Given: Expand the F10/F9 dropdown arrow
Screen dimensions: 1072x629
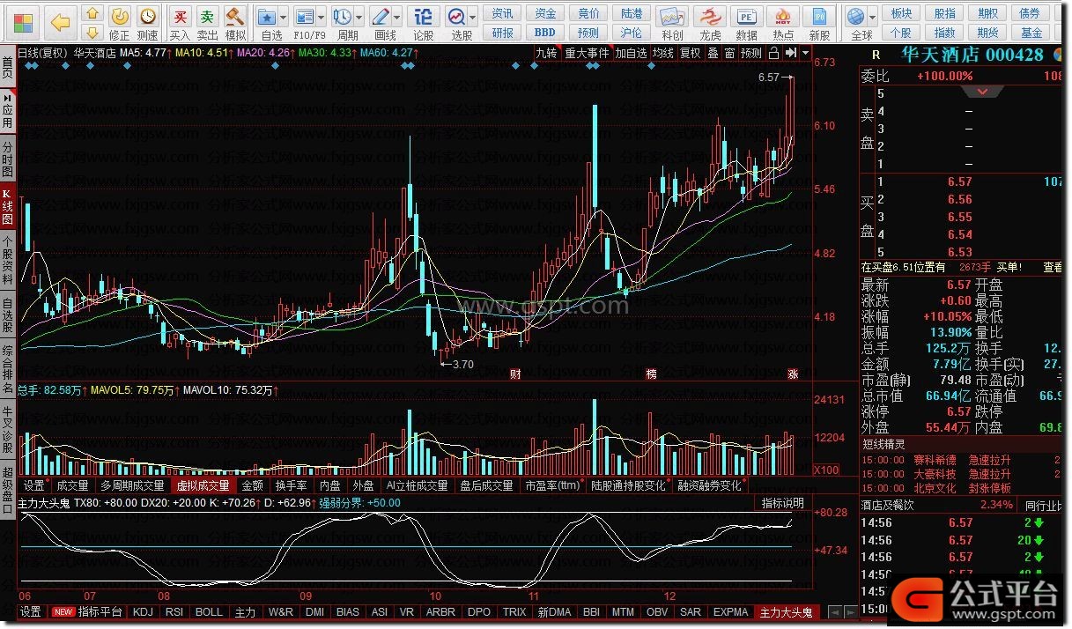Looking at the screenshot, I should (322, 17).
